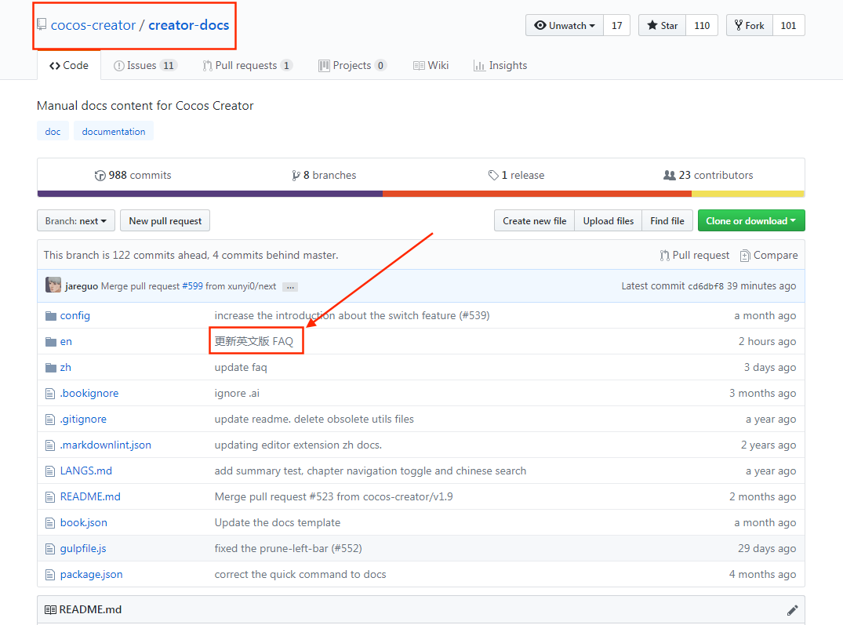View the 1 release page
The width and height of the screenshot is (843, 625).
click(x=516, y=175)
